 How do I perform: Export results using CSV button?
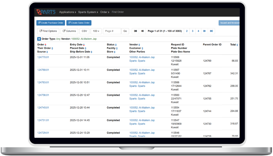[x=84, y=31]
